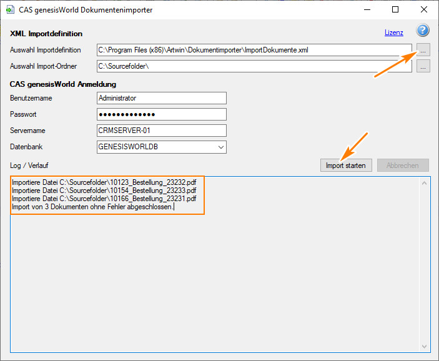Focus the Benutzername field

[162, 98]
